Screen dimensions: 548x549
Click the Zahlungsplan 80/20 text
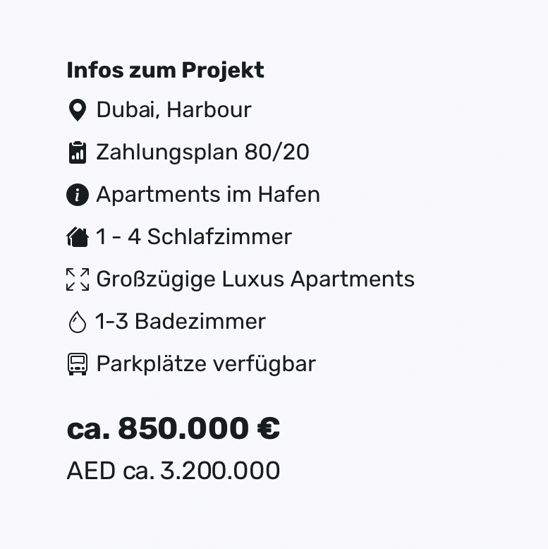202,152
